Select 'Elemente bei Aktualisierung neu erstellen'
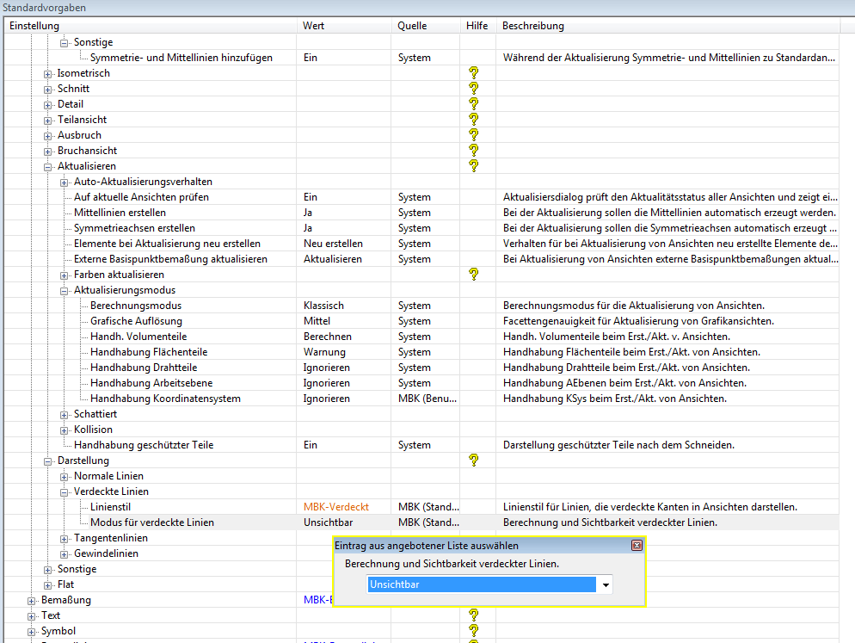The width and height of the screenshot is (855, 643). click(167, 244)
